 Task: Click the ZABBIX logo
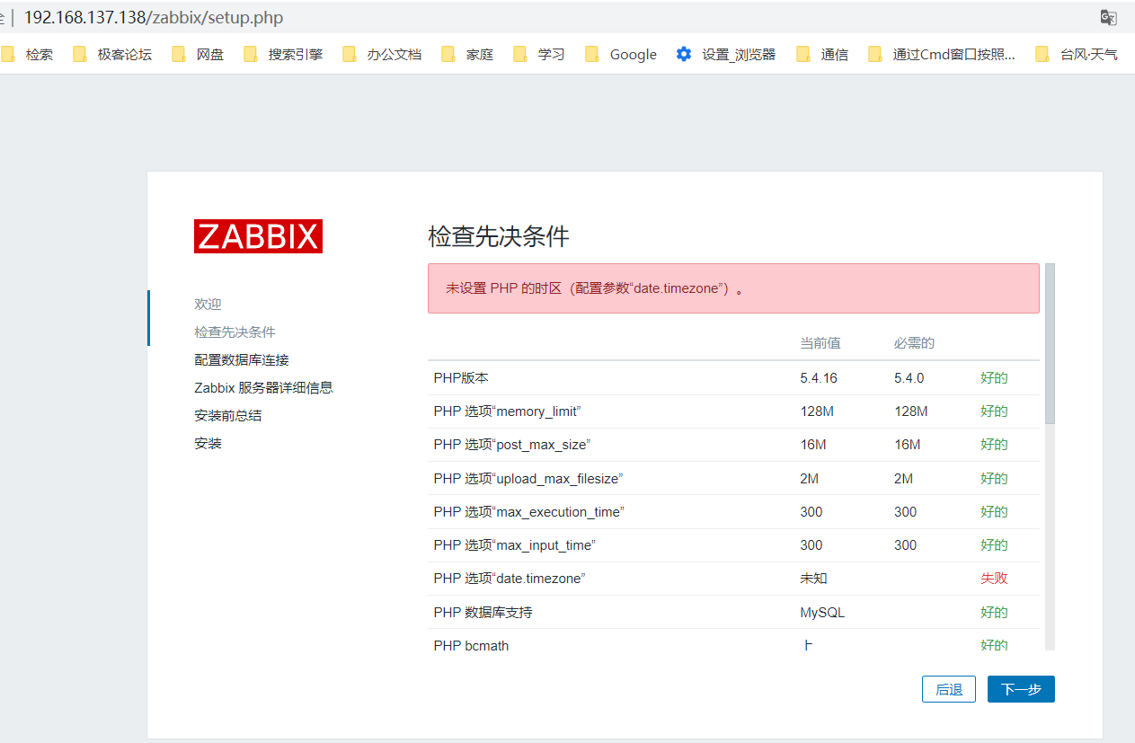tap(258, 236)
